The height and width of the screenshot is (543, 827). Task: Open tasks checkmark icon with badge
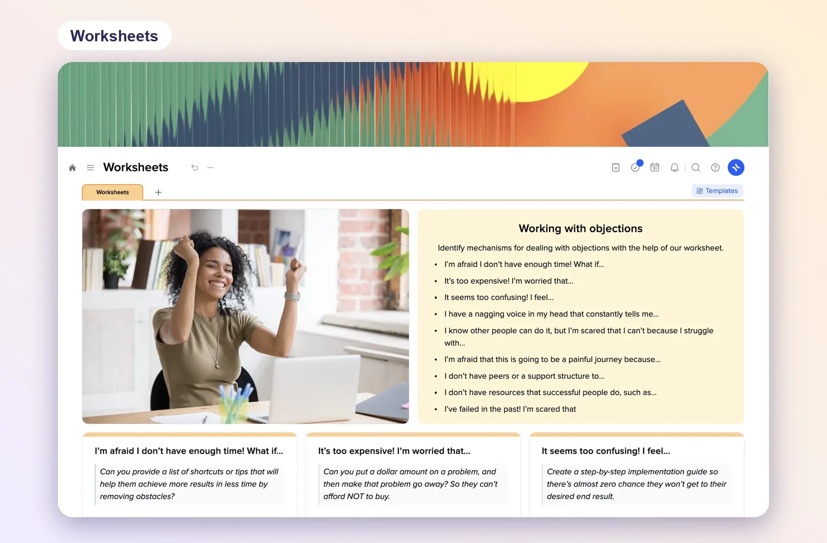(636, 167)
